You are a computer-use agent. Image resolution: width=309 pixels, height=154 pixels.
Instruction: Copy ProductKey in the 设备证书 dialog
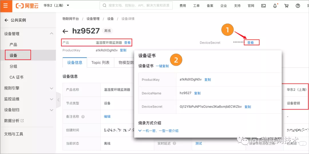point(208,80)
